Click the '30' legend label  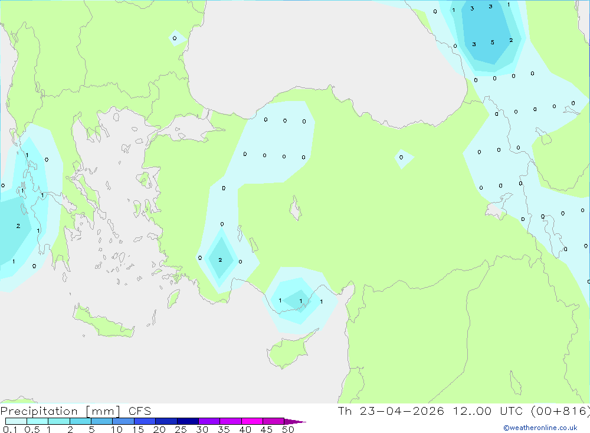pyautogui.click(x=202, y=429)
